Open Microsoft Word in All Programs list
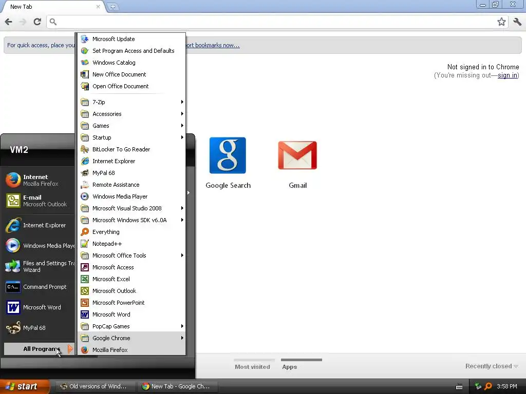526x394 pixels. [131, 314]
